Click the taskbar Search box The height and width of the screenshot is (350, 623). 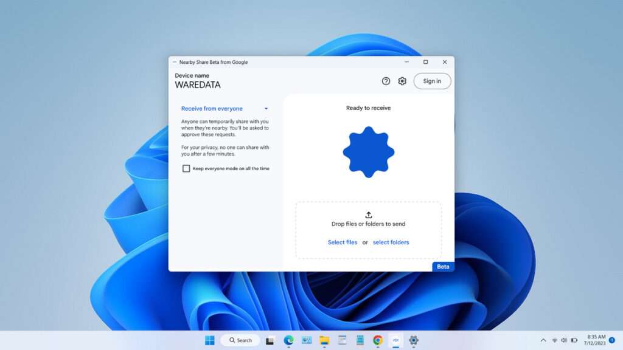[x=240, y=340]
